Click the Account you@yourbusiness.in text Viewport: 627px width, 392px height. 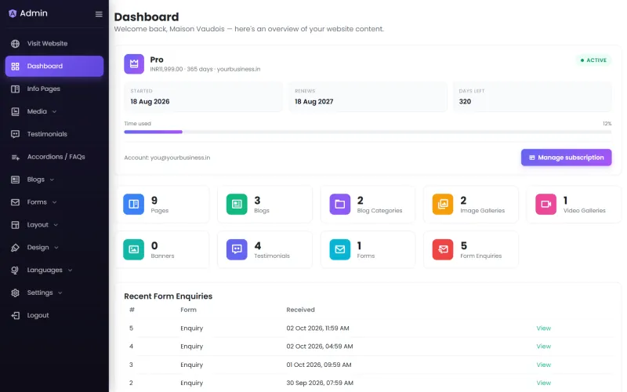pyautogui.click(x=167, y=158)
